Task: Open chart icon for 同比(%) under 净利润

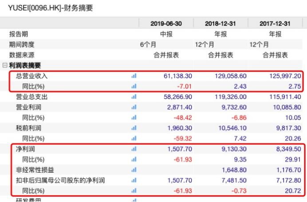Action: (134, 159)
